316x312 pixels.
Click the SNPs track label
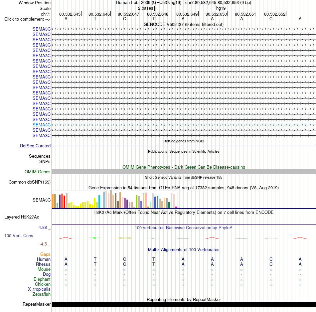coord(45,161)
